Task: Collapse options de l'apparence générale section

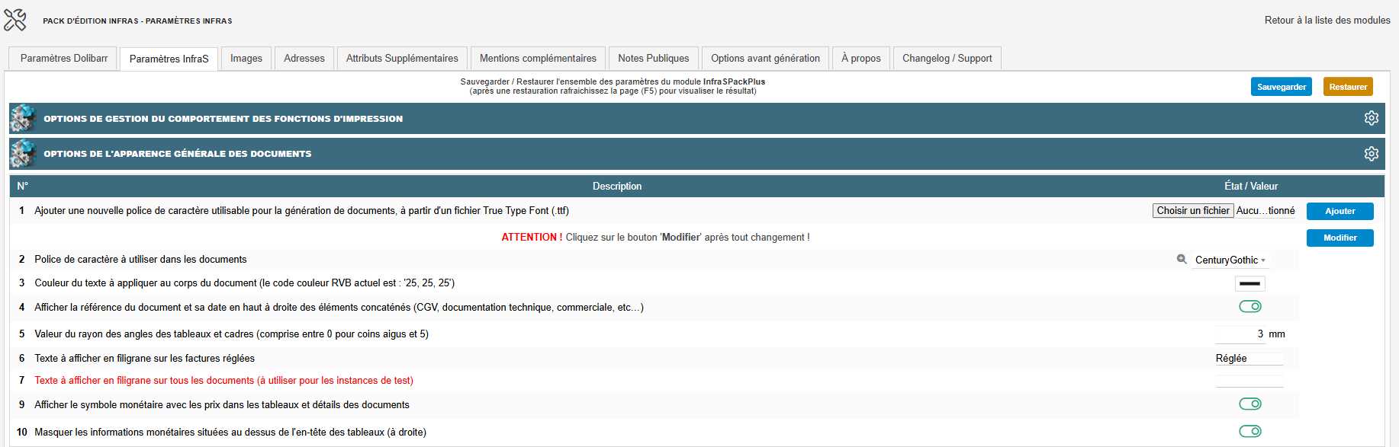Action: point(696,154)
